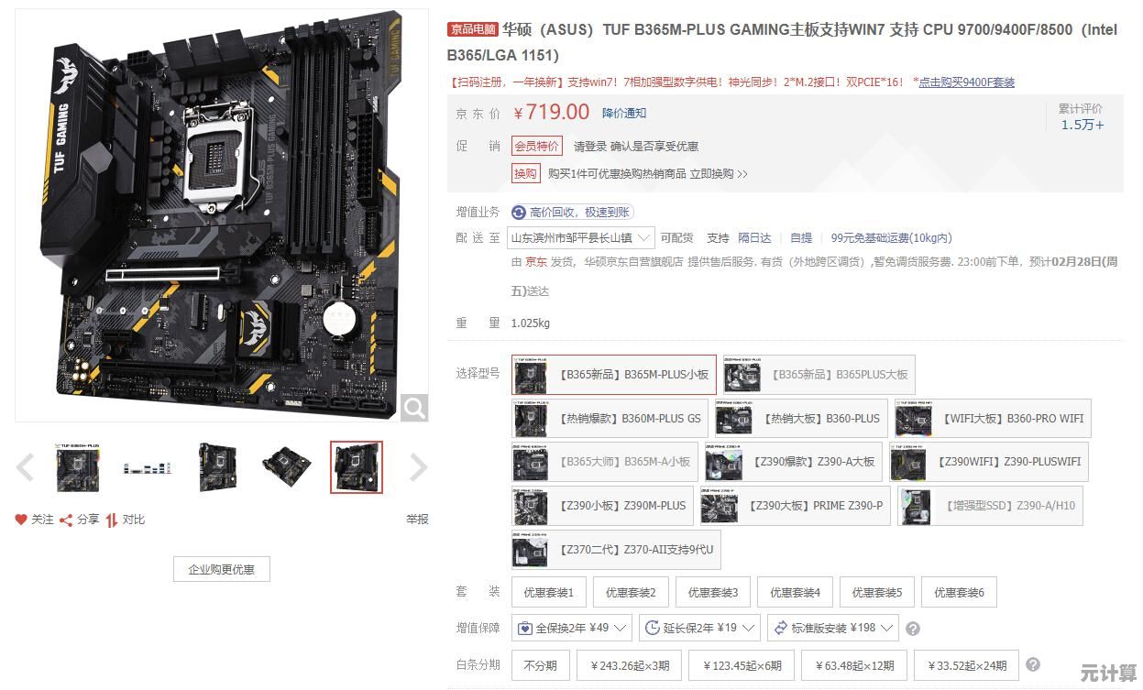Click 企业购更优惠 button
Screen dimensions: 1143x690
coord(222,569)
